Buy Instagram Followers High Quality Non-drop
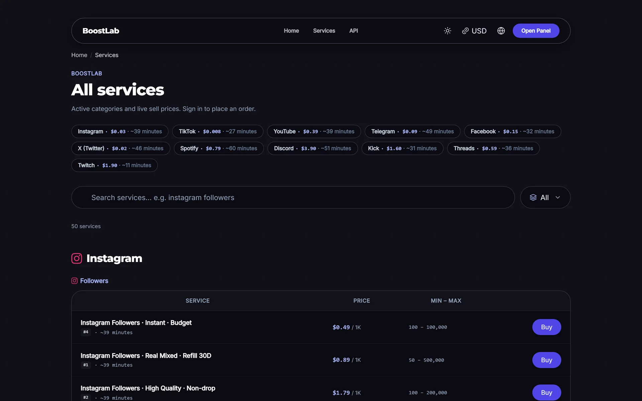The height and width of the screenshot is (401, 642). click(x=546, y=393)
